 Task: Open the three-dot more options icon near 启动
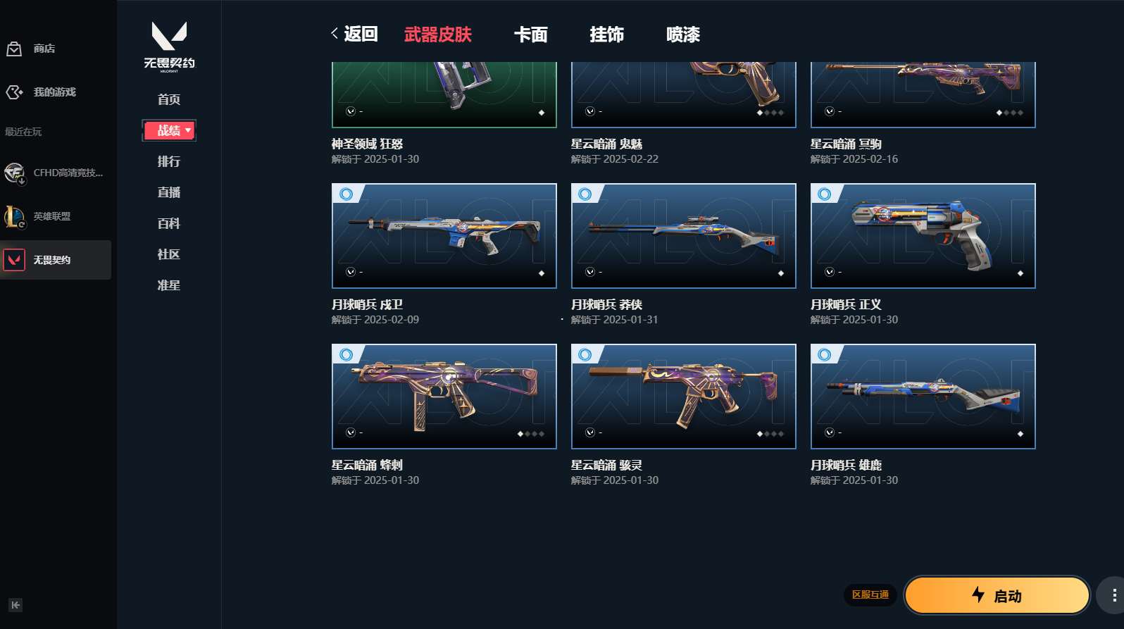tap(1113, 596)
